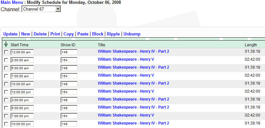Tick the checkbox beside 5:00:00 am
Image resolution: width=265 pixels, height=128 pixels.
pos(6,68)
